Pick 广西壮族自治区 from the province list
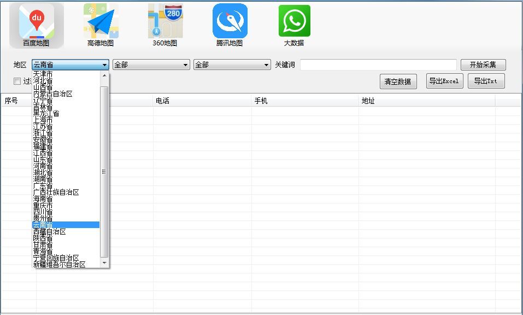The width and height of the screenshot is (523, 315). [56, 192]
